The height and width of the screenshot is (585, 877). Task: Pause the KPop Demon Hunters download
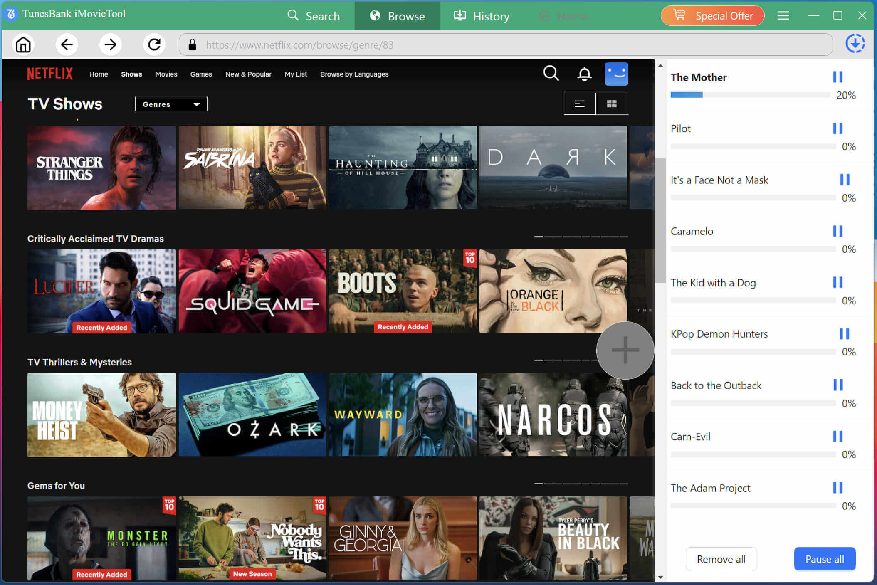click(x=844, y=333)
